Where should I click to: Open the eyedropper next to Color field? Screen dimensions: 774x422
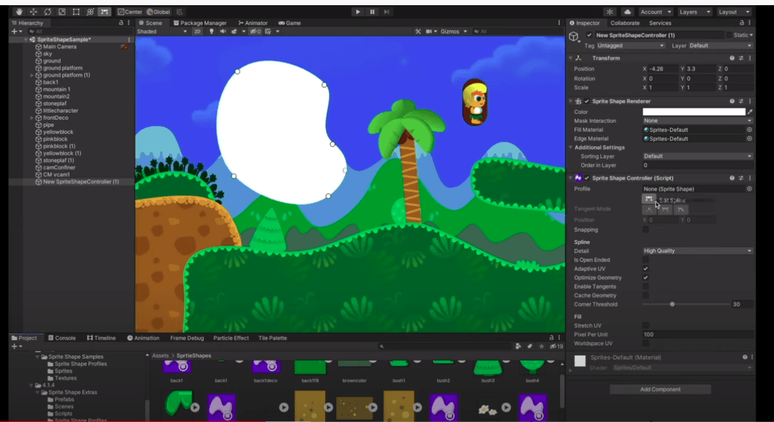point(749,111)
